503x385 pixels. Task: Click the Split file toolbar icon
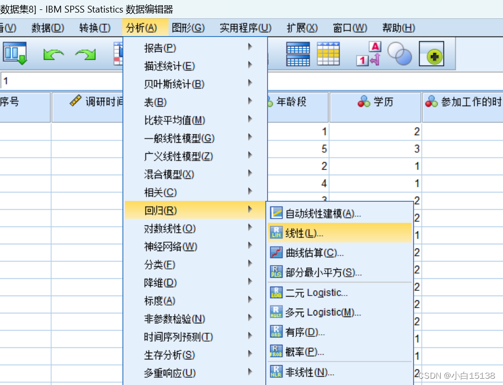(298, 54)
